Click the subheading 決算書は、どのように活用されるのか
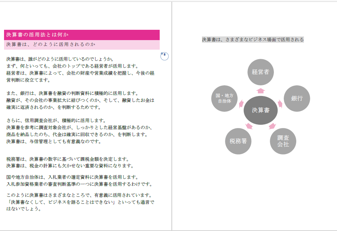 (51, 45)
